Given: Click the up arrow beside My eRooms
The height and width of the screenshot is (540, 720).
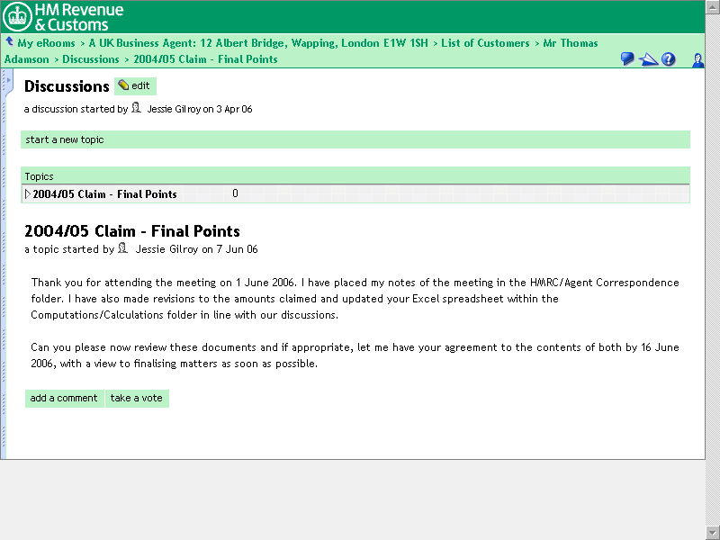Looking at the screenshot, I should [9, 42].
